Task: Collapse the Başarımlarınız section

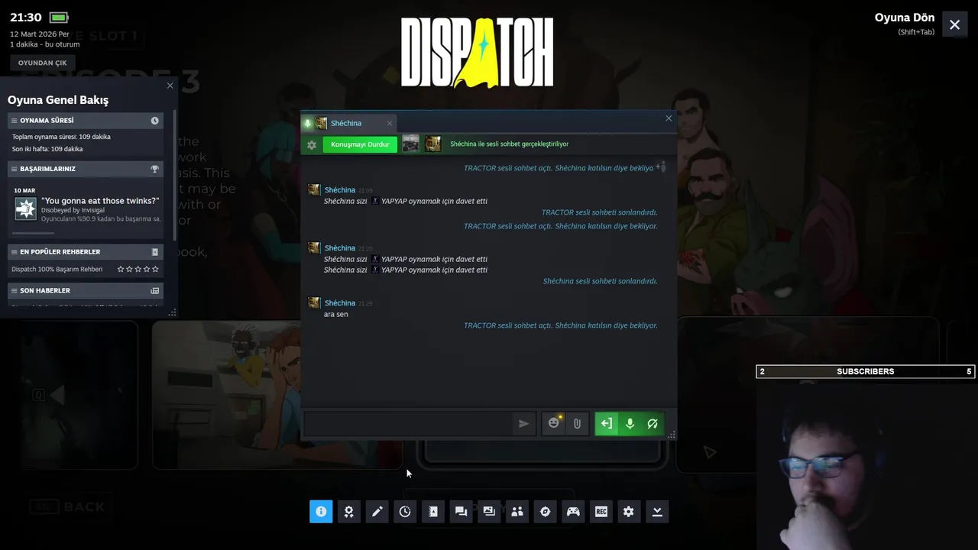Action: coord(14,169)
